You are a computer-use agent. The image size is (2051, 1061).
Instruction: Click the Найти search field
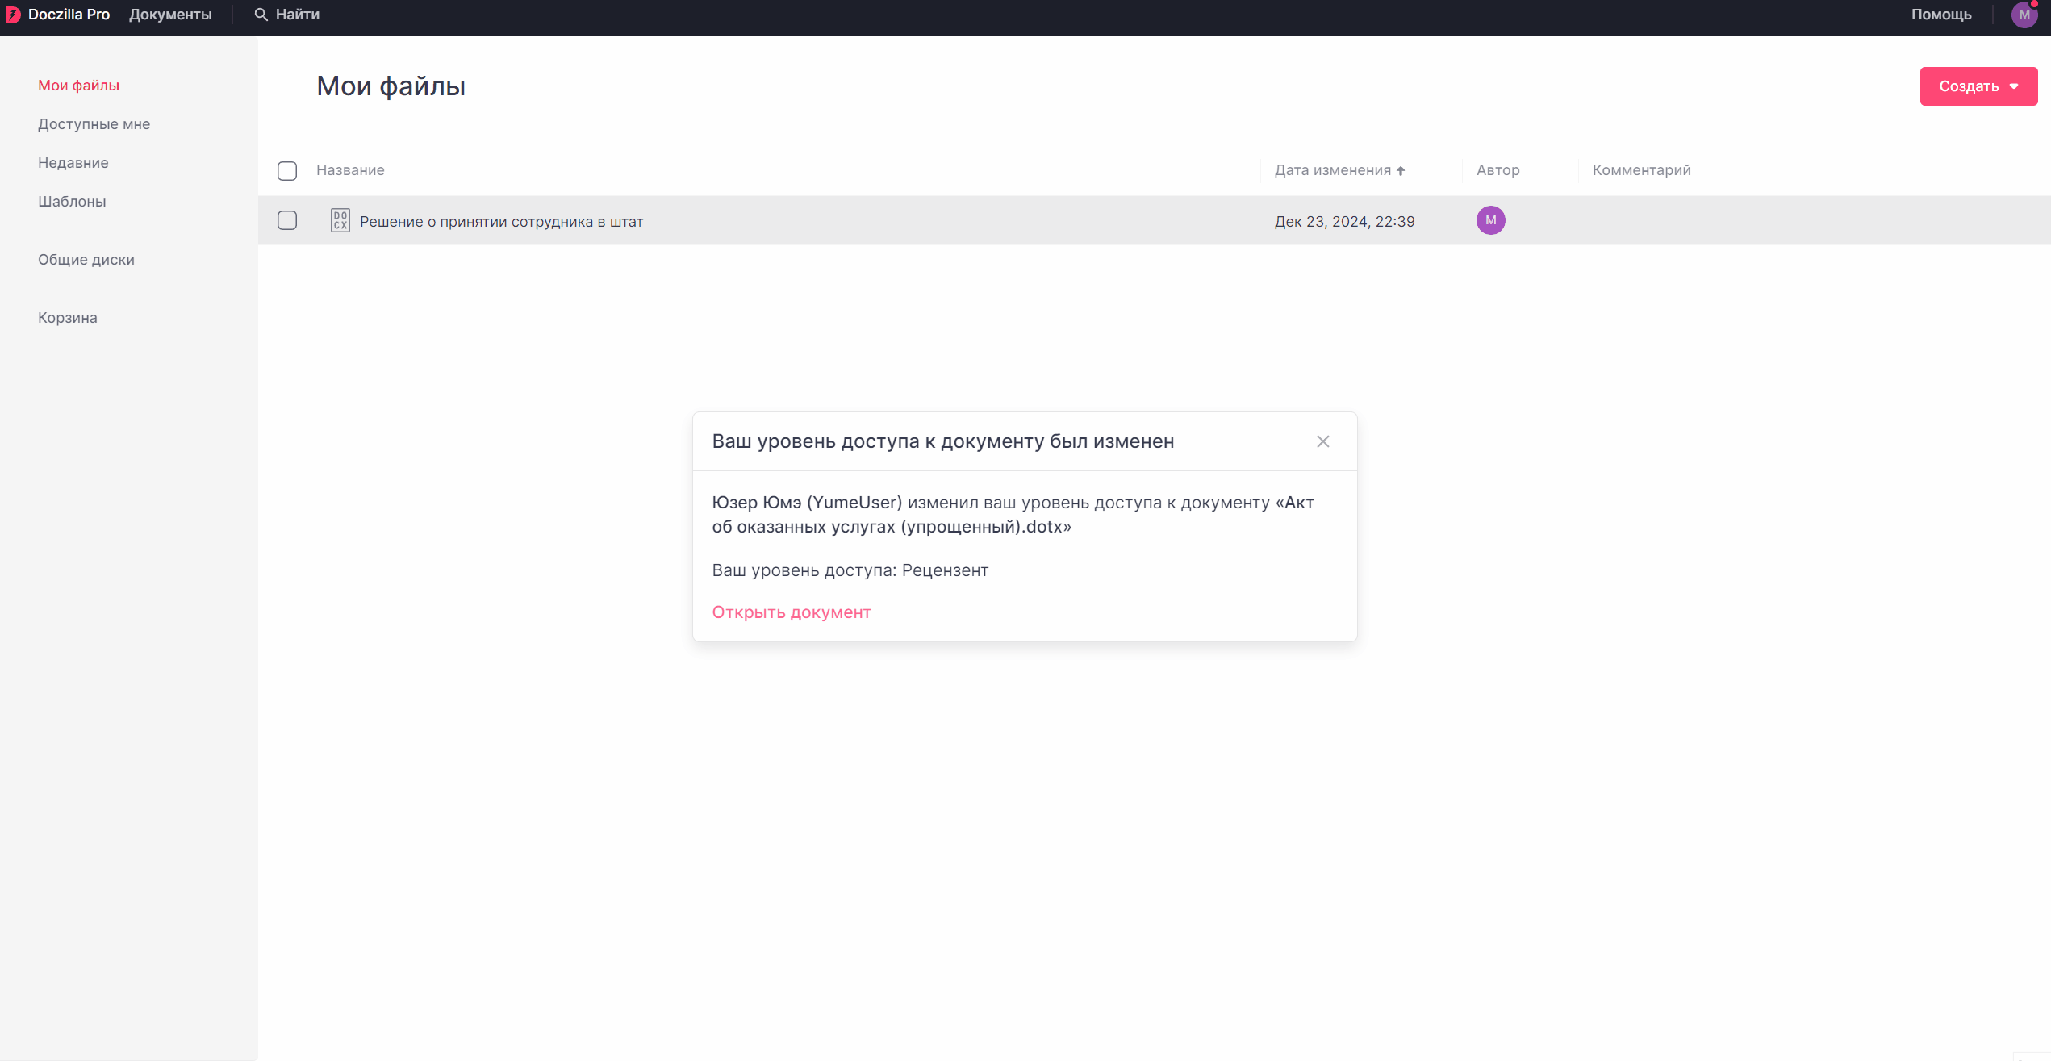297,15
